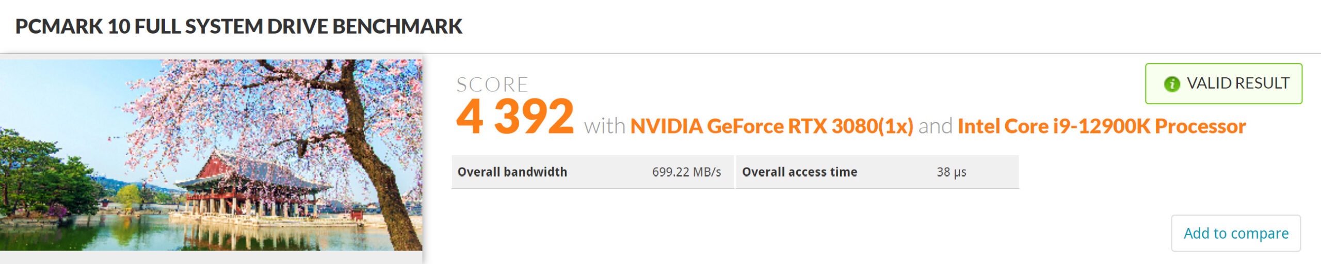Click the Overall access time label
1321x264 pixels.
click(x=799, y=172)
